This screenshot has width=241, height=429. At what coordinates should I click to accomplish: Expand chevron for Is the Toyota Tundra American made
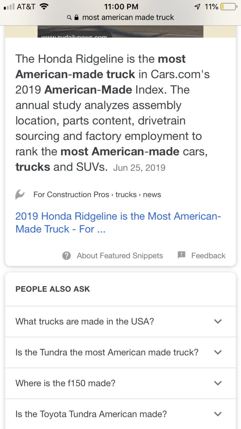coord(218,414)
